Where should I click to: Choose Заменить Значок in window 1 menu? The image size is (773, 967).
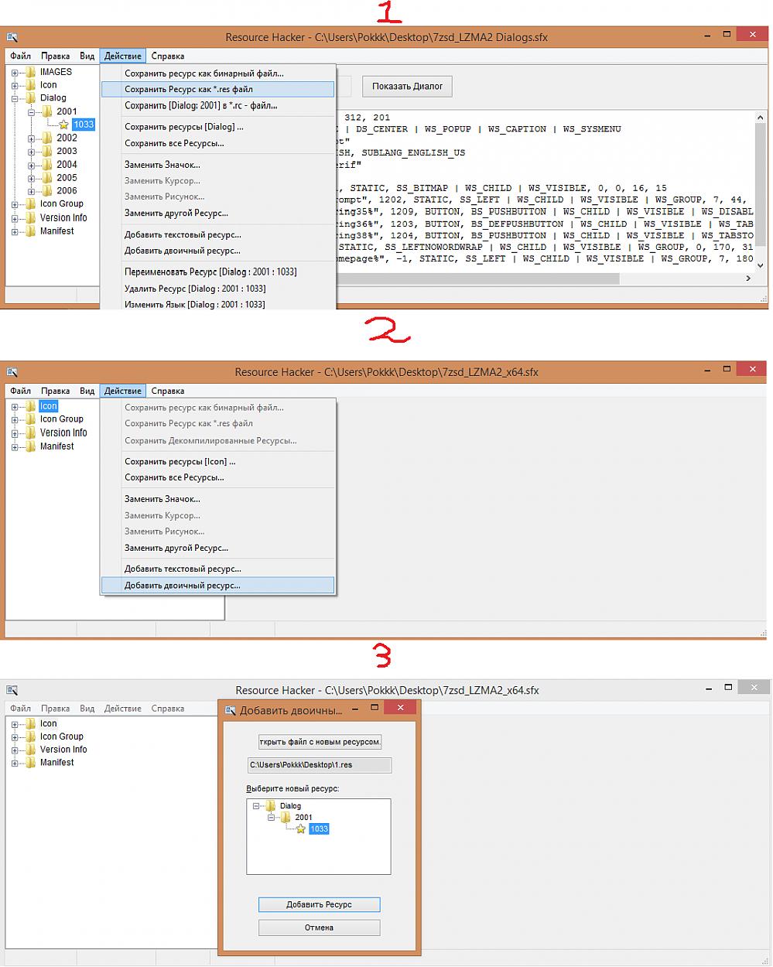(217, 165)
